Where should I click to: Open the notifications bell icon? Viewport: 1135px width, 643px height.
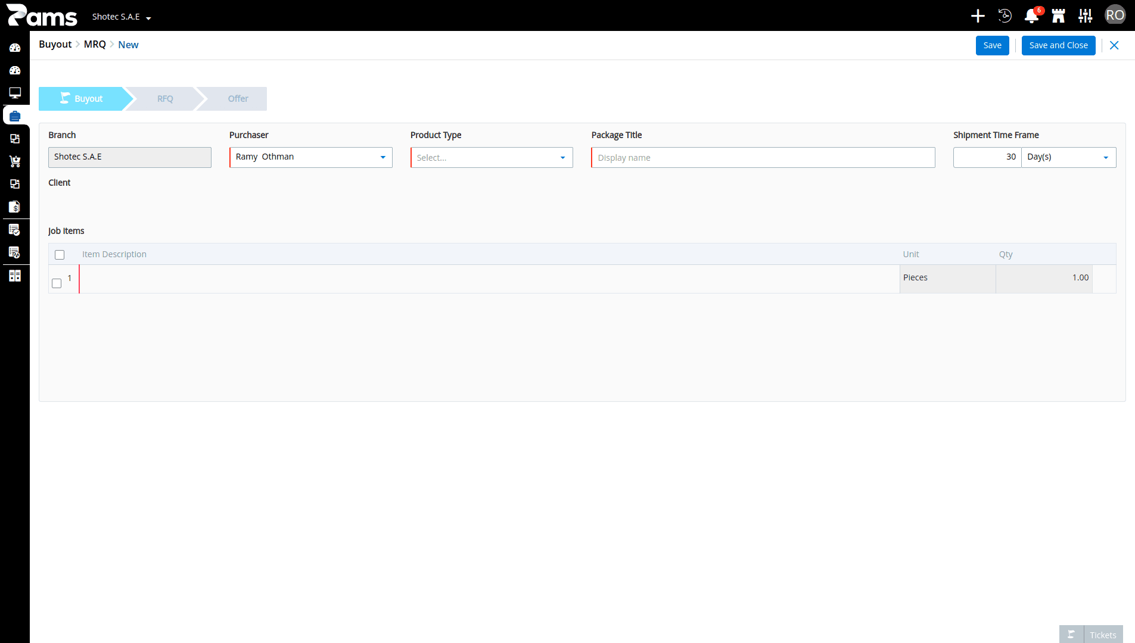pyautogui.click(x=1031, y=16)
